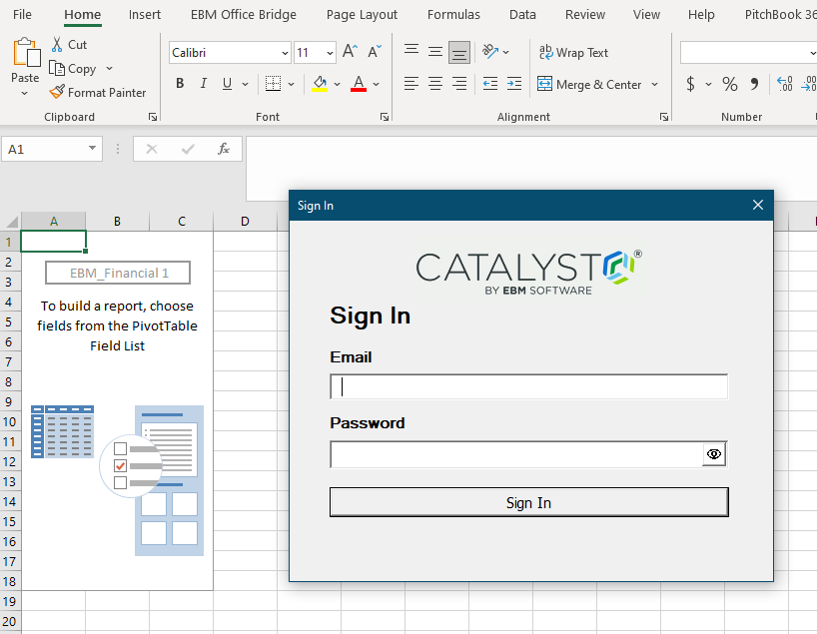Screen dimensions: 817x634
Task: Open the Calibri font name dropdown
Action: pyautogui.click(x=285, y=53)
